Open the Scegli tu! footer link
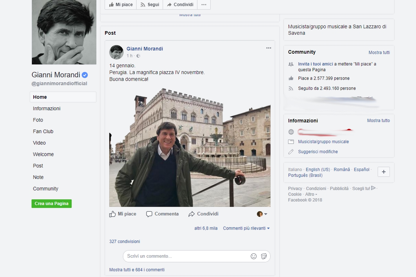Screen dimensions: 416x277 click(364, 188)
